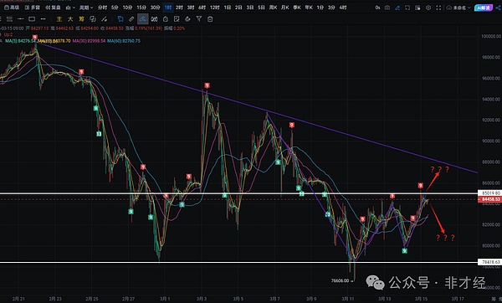Click the blue pencil drawing icon
This screenshot has height=303, width=502.
pyautogui.click(x=397, y=8)
